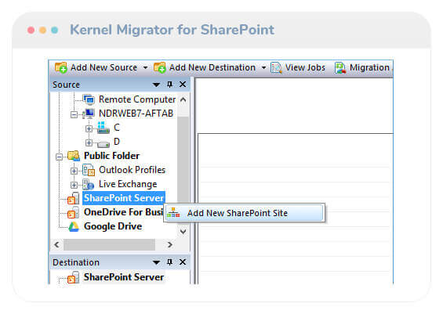The width and height of the screenshot is (443, 314).
Task: Click the Destination panel title
Action: tap(76, 262)
